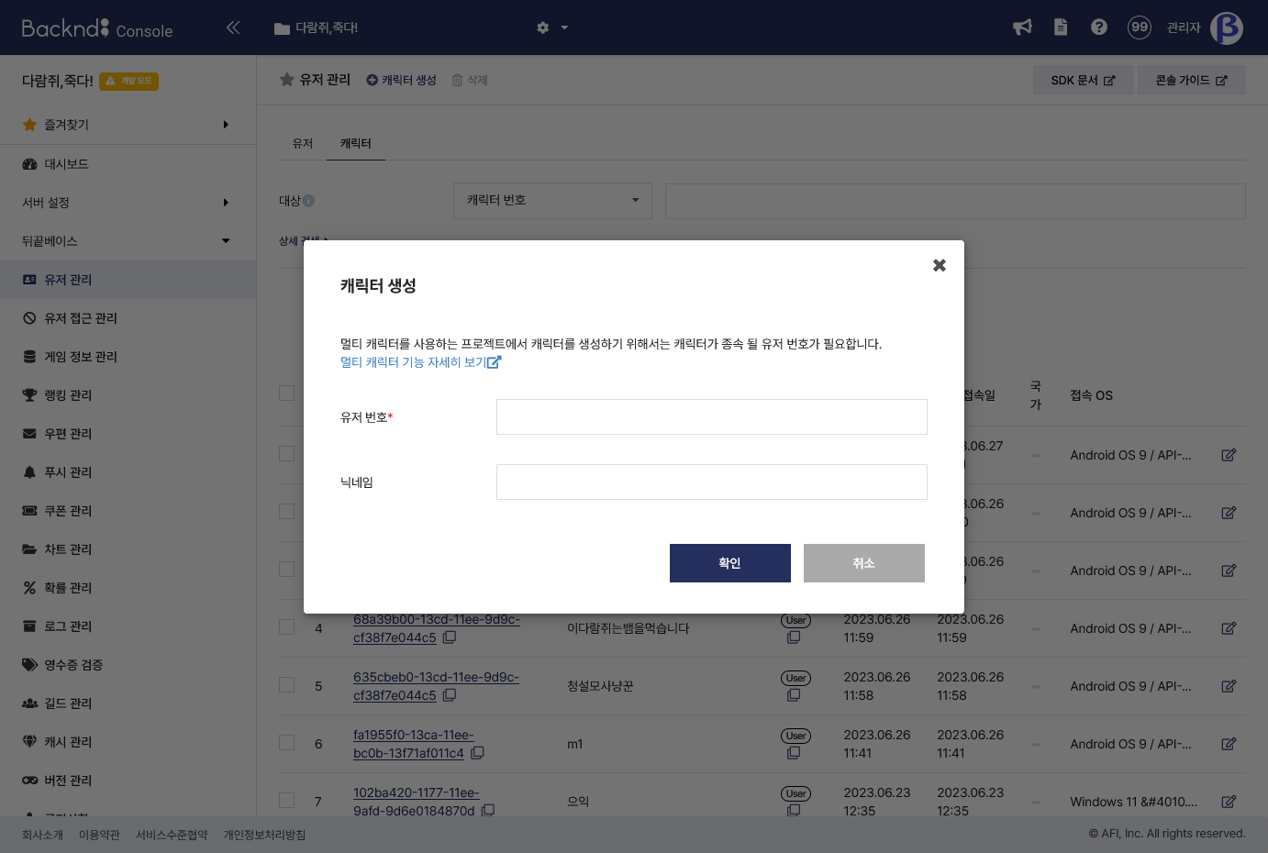Click the 확인 button in the dialog

(x=730, y=563)
